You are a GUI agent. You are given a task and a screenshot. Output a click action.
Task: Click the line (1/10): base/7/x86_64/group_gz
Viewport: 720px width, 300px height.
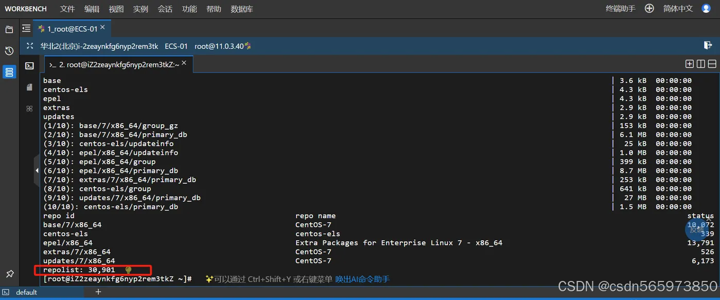pyautogui.click(x=111, y=126)
